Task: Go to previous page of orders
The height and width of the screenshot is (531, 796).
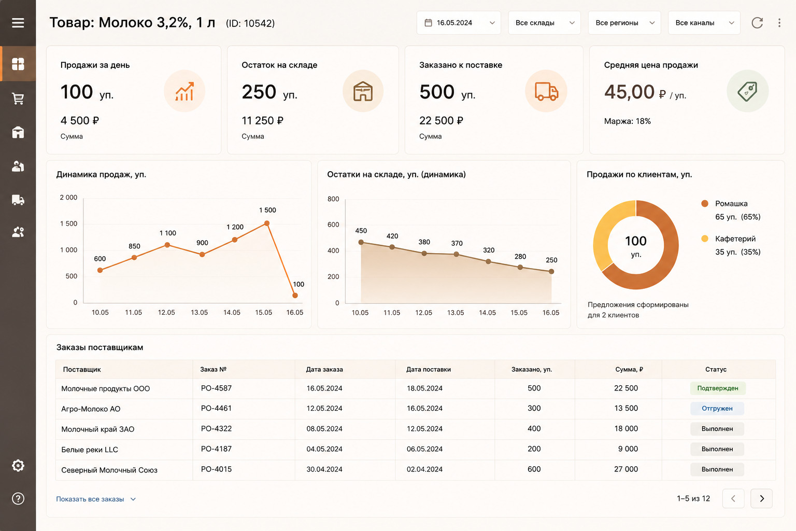Action: coord(733,498)
